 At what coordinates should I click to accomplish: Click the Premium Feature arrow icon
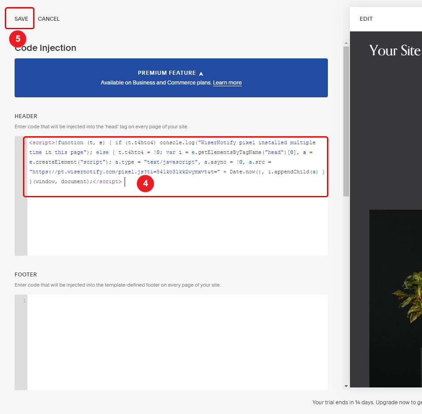tap(201, 73)
